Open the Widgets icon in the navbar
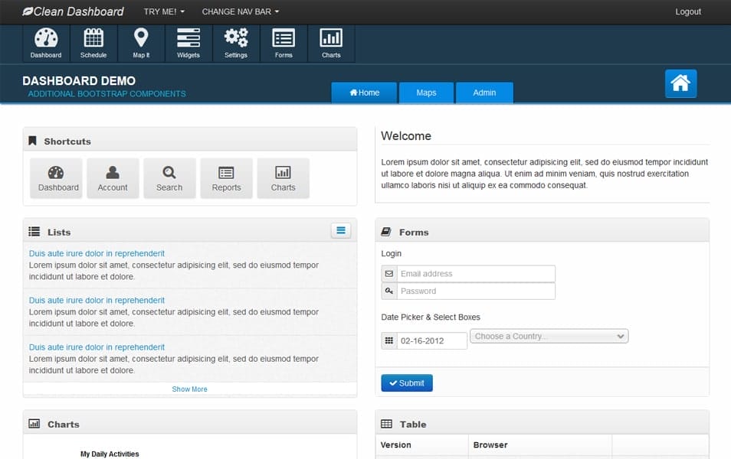731x459 pixels. coord(188,42)
